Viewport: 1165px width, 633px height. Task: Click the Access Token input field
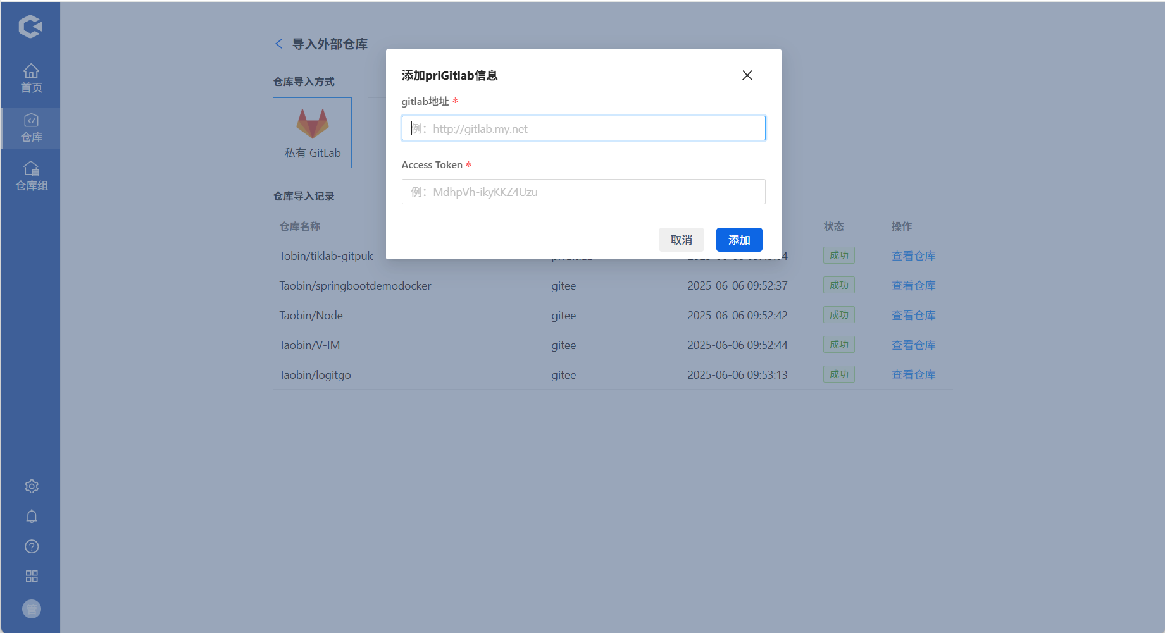583,192
